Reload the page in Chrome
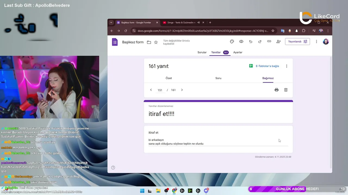 tap(126, 31)
